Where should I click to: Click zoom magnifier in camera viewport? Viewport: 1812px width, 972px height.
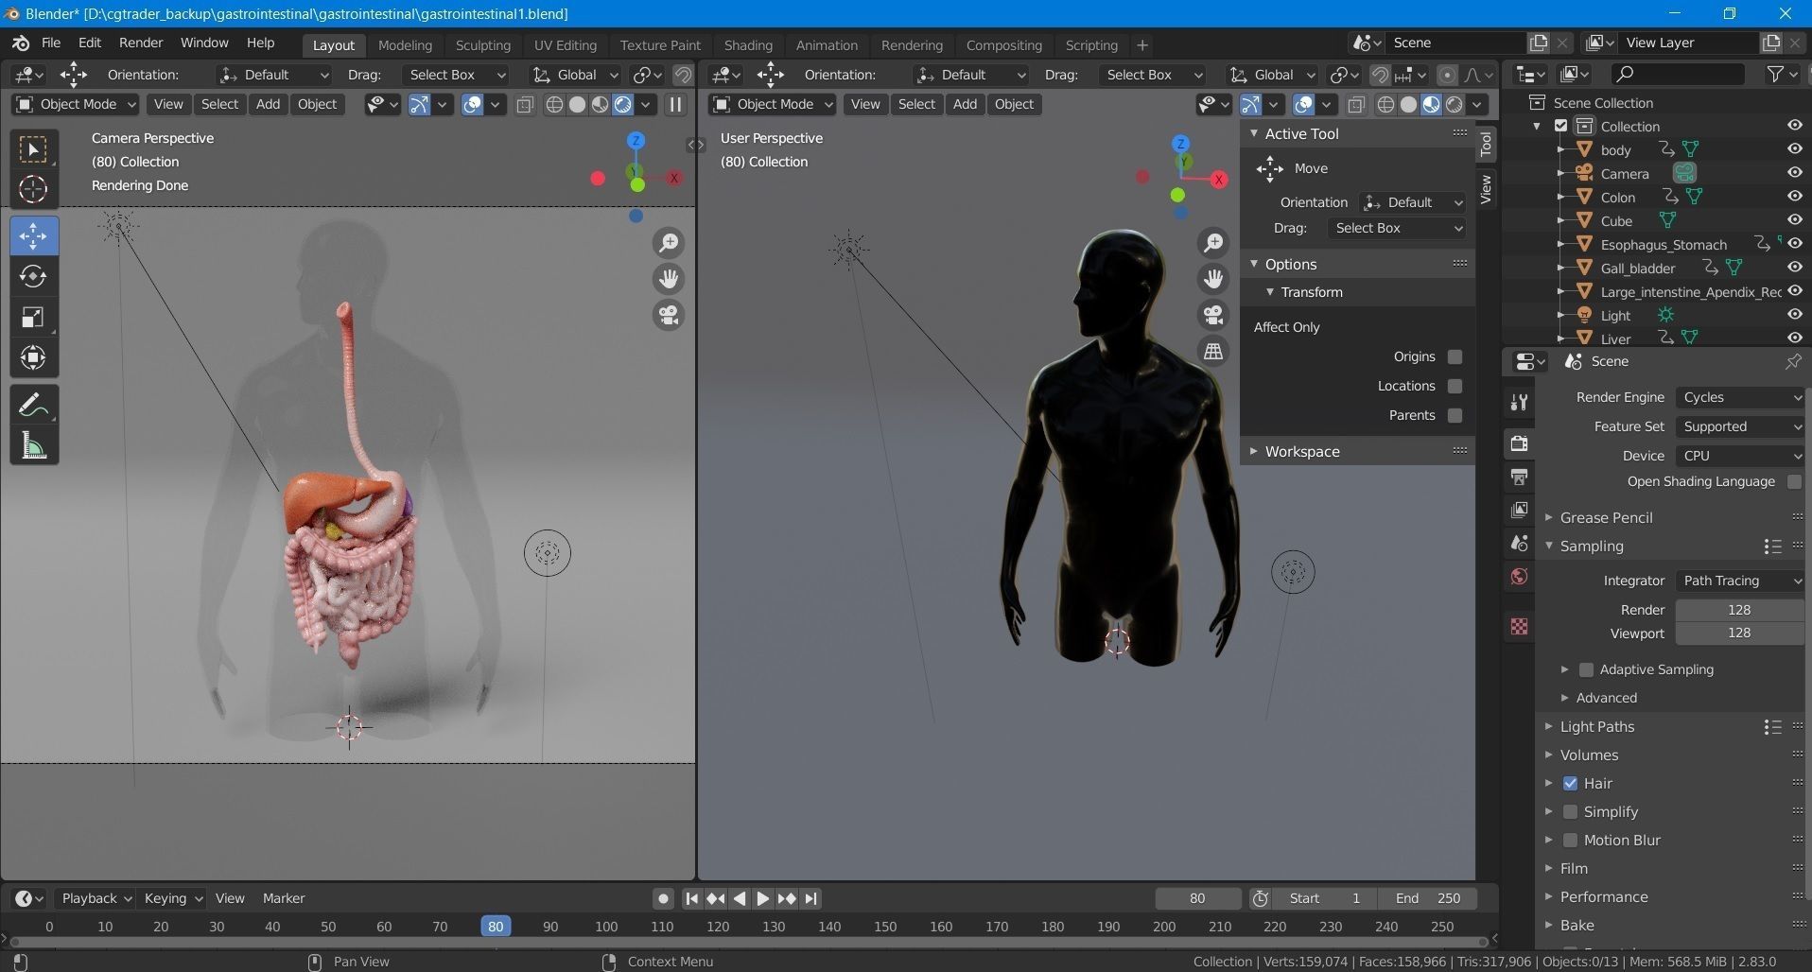tap(669, 243)
